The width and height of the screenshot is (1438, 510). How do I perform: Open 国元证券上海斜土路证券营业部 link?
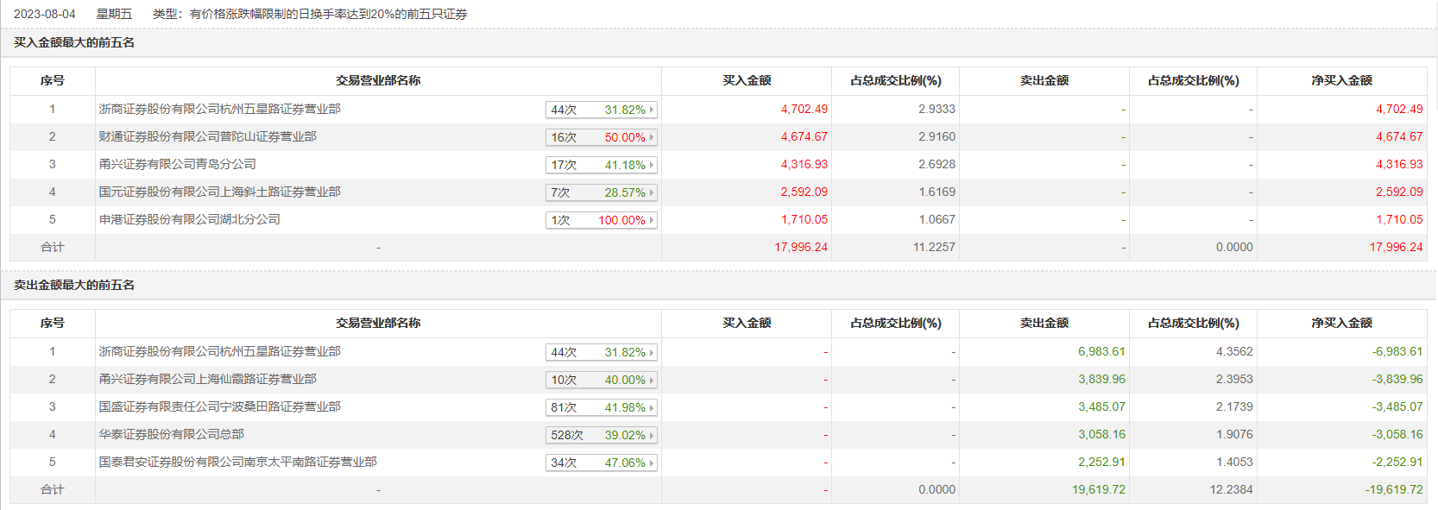point(219,192)
